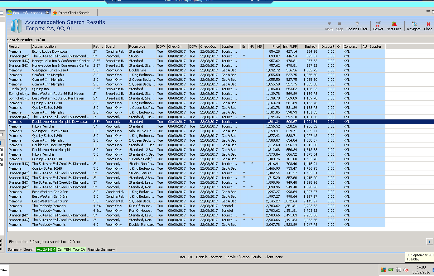Open the Direct Clients Search tab
Viewport: 434px width, 276px height.
coord(74,13)
